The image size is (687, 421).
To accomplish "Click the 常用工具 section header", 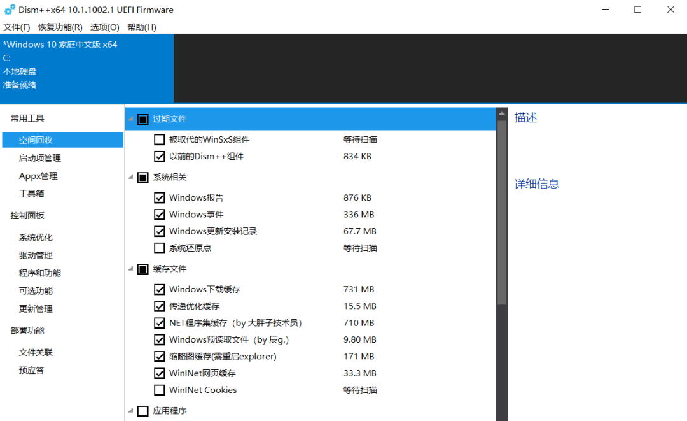I will click(x=27, y=118).
